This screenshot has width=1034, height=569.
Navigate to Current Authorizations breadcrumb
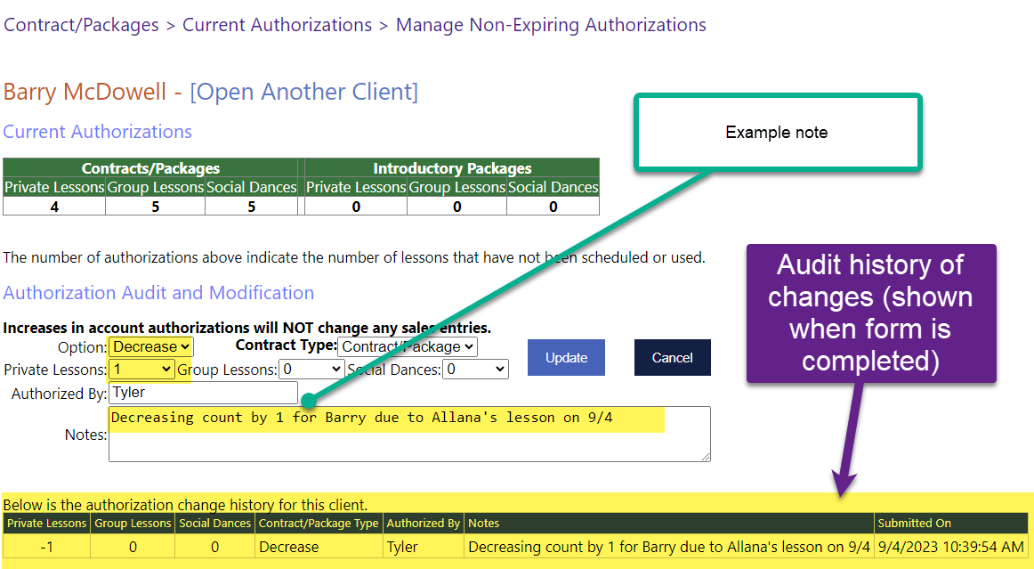click(277, 25)
